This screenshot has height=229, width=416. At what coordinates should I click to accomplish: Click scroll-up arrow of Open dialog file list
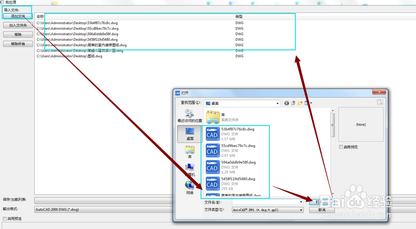click(333, 111)
